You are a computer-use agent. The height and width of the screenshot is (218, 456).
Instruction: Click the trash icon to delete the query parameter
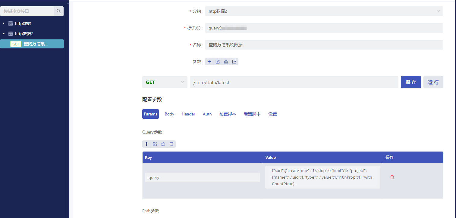tap(392, 177)
